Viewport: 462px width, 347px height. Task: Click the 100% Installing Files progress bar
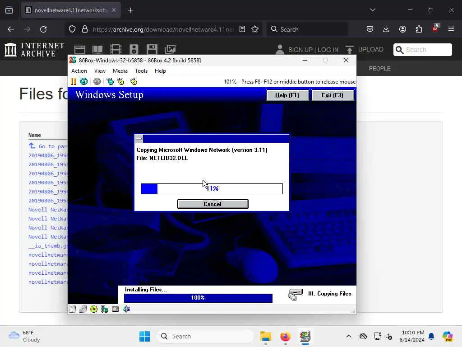[198, 298]
